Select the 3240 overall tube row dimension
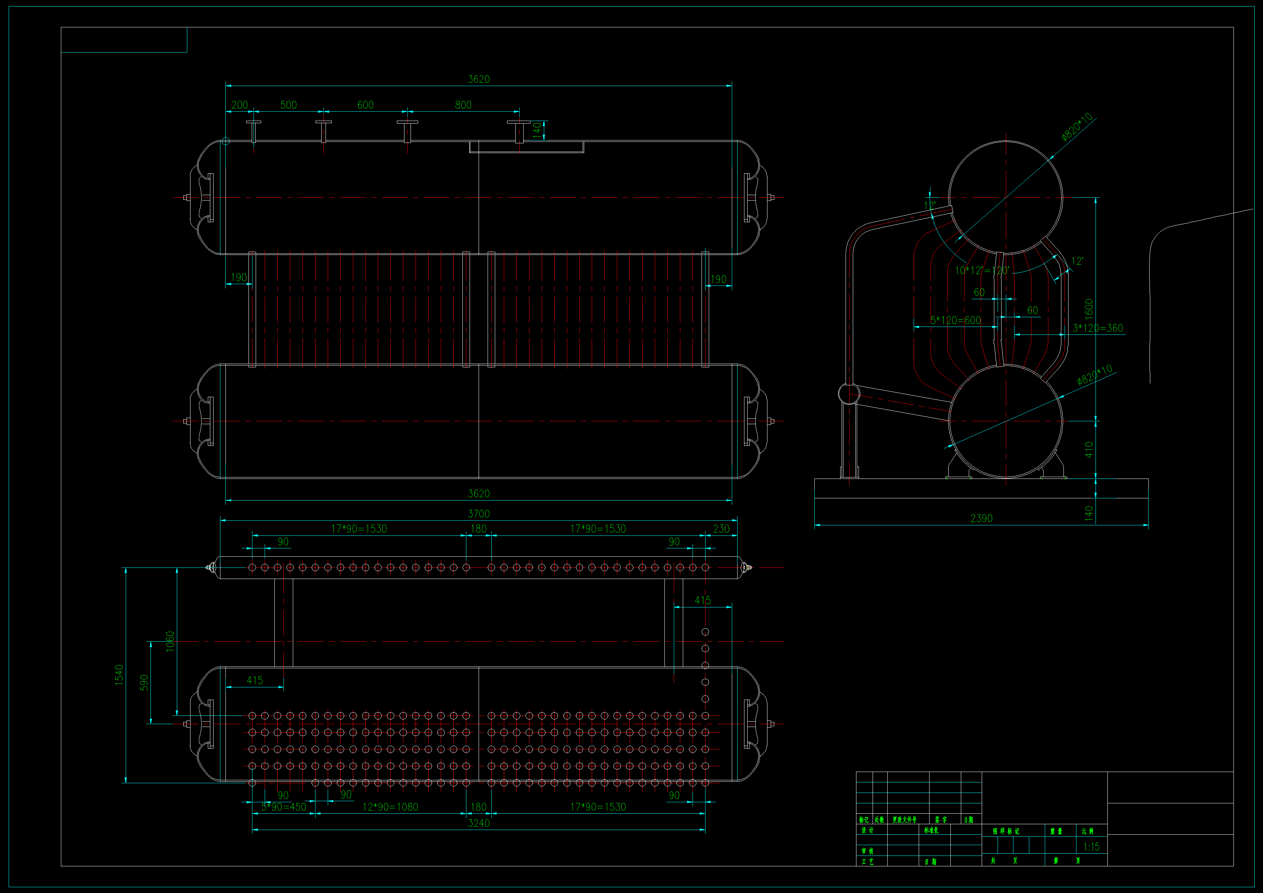Screen dimensions: 1263x893 [478, 823]
